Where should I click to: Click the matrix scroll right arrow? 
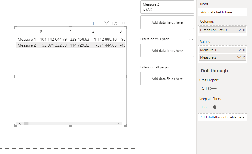click(x=118, y=123)
